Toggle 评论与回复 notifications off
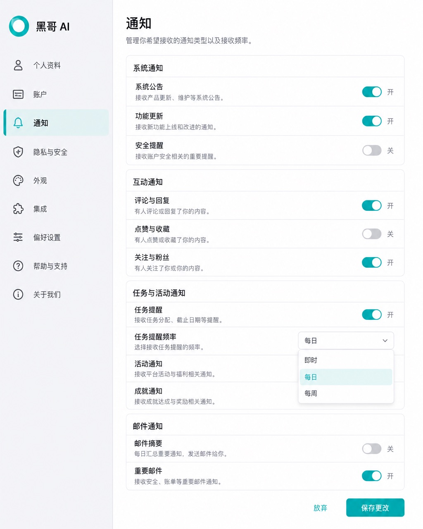 372,205
